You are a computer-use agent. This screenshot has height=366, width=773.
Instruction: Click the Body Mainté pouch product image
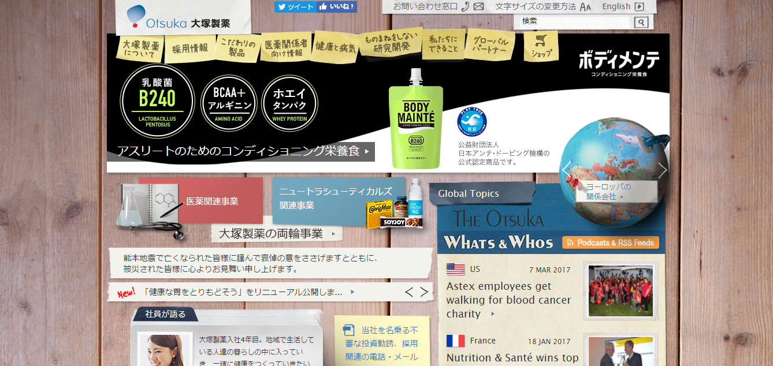pos(415,119)
